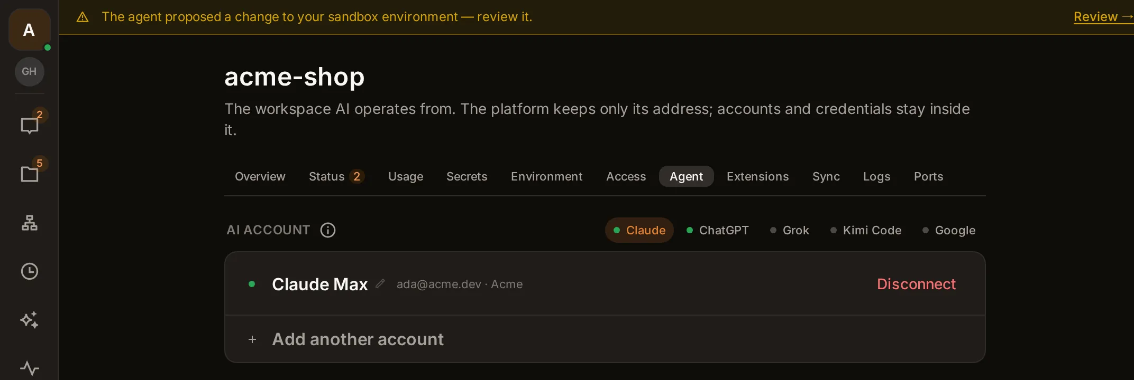Open folder icon with badge 5
The height and width of the screenshot is (380, 1134).
coord(30,174)
